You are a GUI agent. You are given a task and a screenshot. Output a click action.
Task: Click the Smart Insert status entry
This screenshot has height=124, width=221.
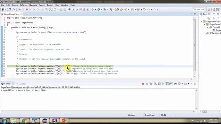[150, 115]
